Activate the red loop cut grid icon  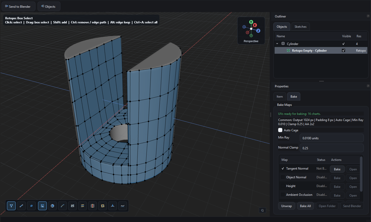click(x=93, y=206)
